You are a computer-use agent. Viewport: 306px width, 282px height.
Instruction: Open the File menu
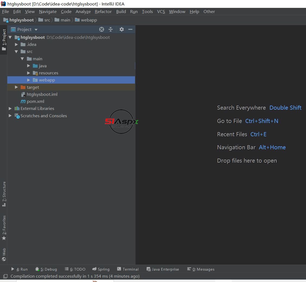pyautogui.click(x=5, y=11)
